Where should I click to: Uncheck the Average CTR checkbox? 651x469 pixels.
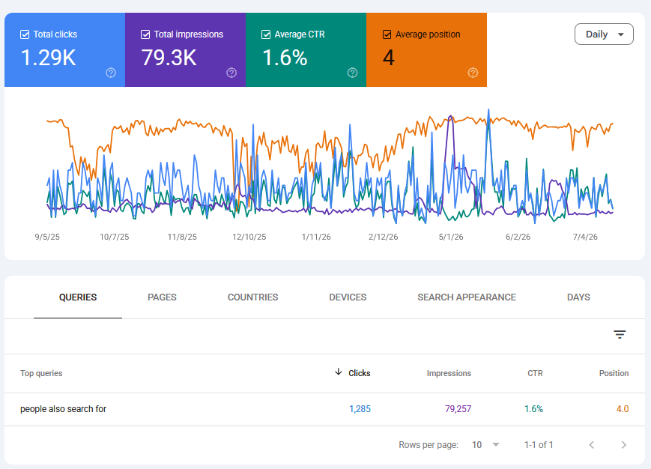(266, 34)
